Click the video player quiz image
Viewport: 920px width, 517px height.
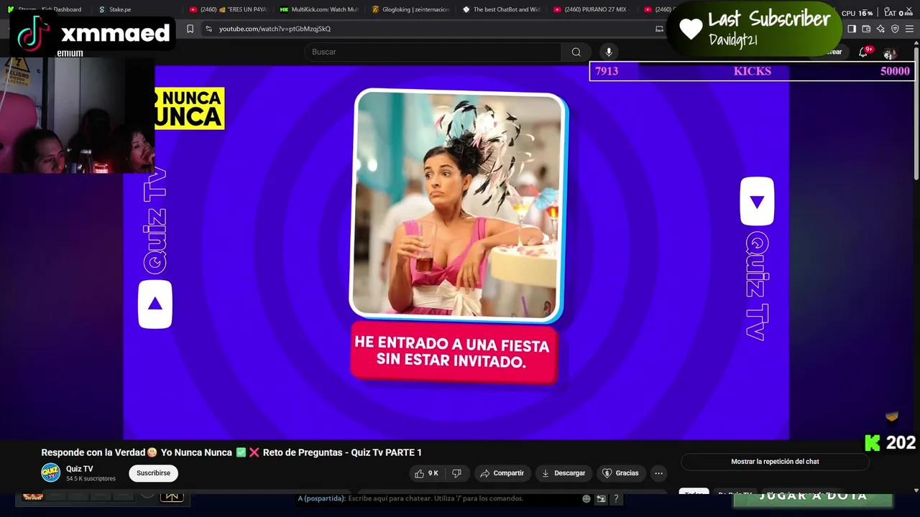pyautogui.click(x=457, y=205)
